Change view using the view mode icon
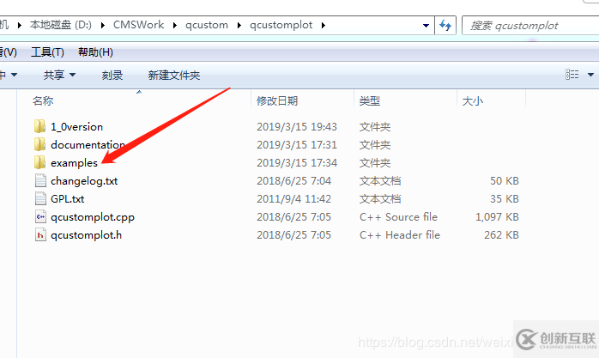 tap(572, 75)
